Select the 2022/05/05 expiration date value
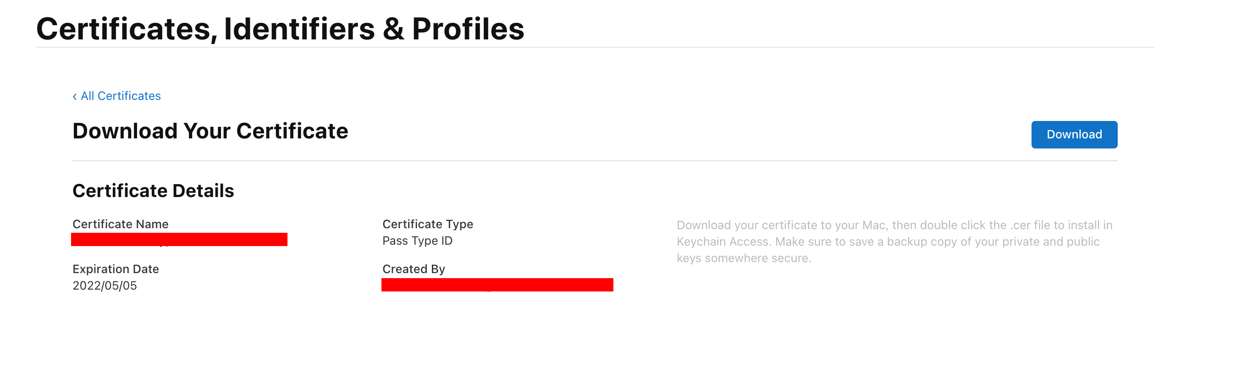Screen dimensions: 1236x384 tap(105, 286)
